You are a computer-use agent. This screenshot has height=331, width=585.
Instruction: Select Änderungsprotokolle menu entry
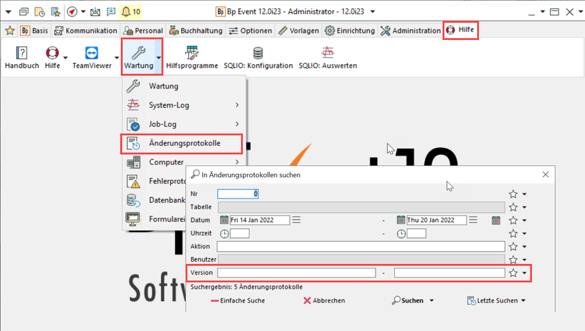click(x=184, y=143)
